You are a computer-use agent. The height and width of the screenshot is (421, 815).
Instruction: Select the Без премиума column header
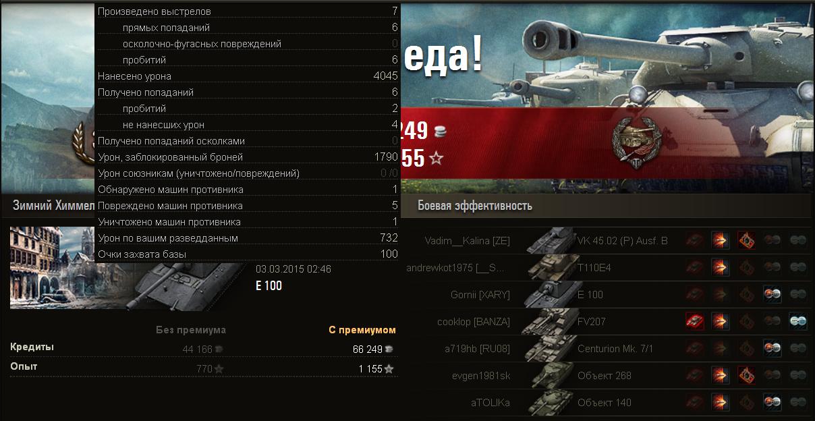coord(191,330)
